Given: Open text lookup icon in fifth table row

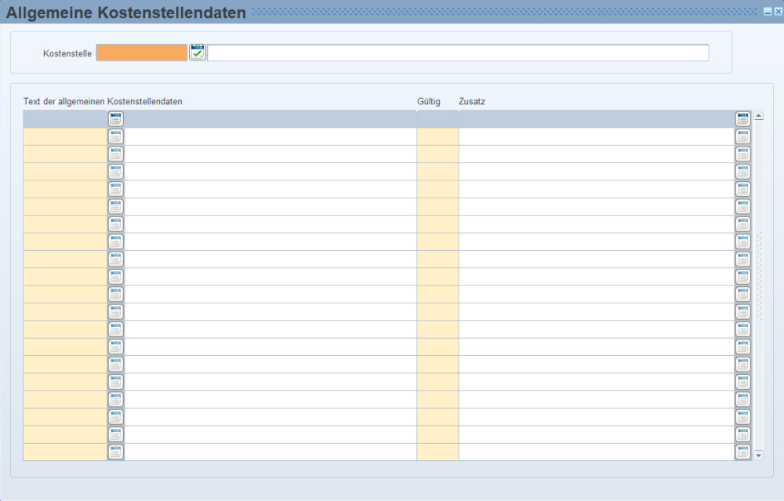Looking at the screenshot, I should coord(115,189).
